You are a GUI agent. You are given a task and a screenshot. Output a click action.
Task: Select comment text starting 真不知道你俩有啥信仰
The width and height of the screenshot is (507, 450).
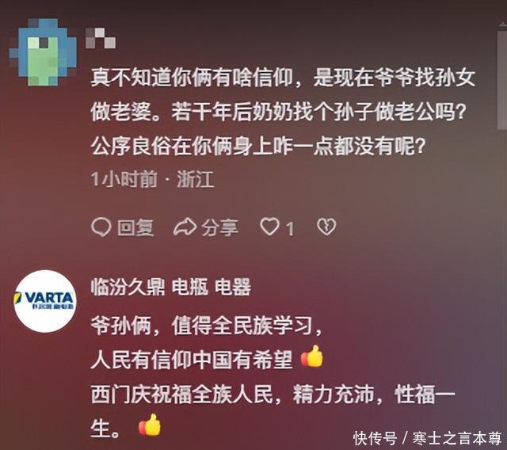point(283,112)
